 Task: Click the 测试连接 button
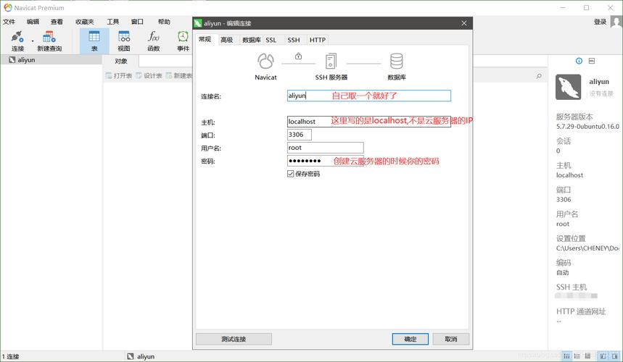(x=234, y=339)
